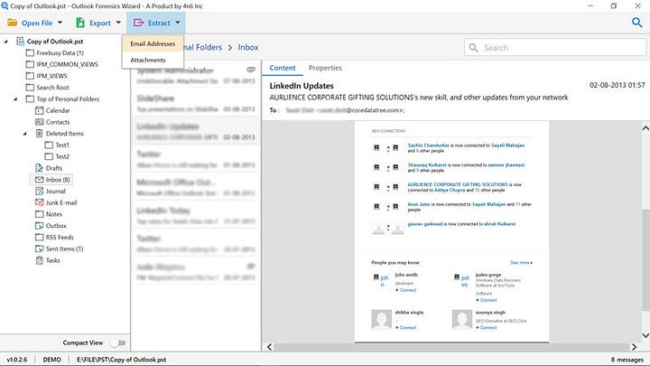Image resolution: width=650 pixels, height=366 pixels.
Task: Collapse the Top of Personal Folders node
Action: pyautogui.click(x=15, y=99)
